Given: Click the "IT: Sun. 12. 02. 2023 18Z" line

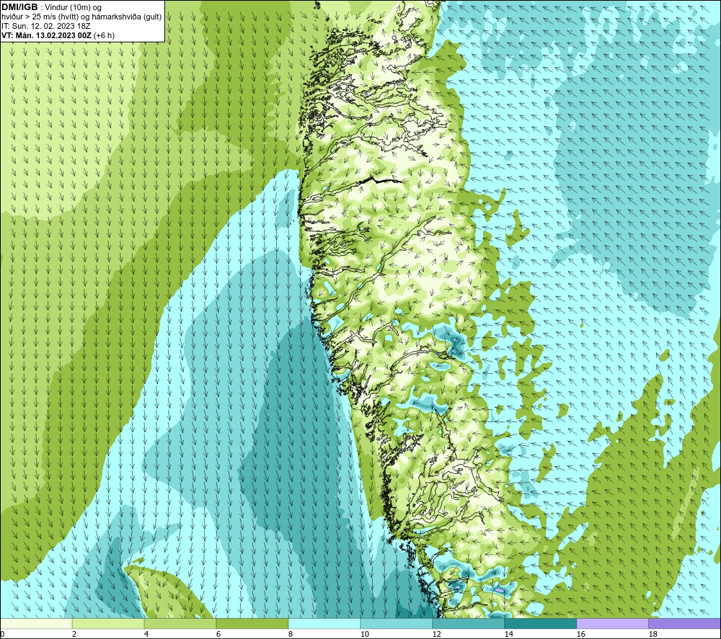Looking at the screenshot, I should (45, 26).
